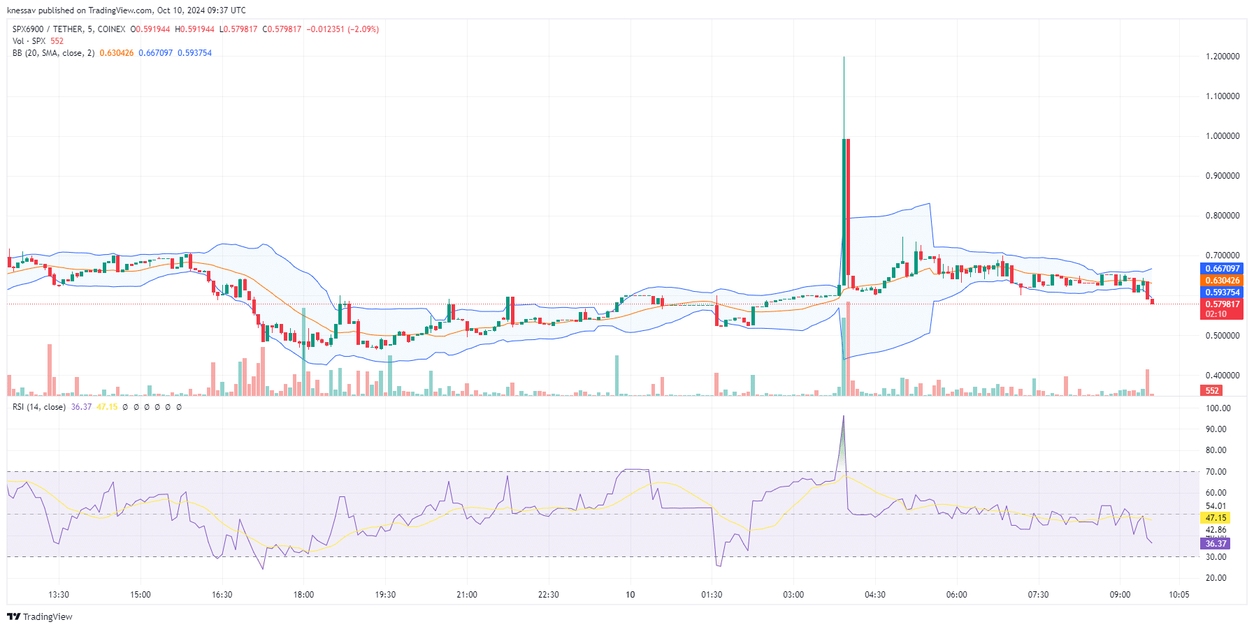Click the purple 36.37 RSI axis label
The width and height of the screenshot is (1254, 629).
point(1216,544)
